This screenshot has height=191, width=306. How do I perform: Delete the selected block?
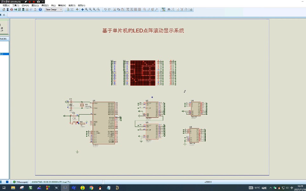(139, 10)
